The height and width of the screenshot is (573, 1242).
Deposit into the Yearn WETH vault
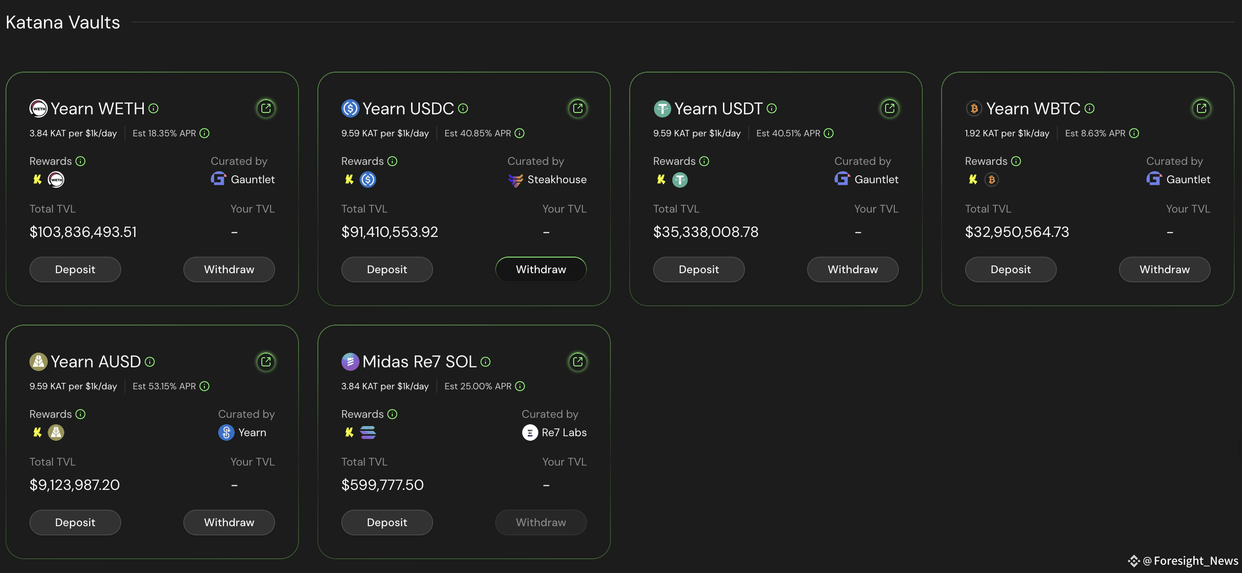tap(75, 270)
